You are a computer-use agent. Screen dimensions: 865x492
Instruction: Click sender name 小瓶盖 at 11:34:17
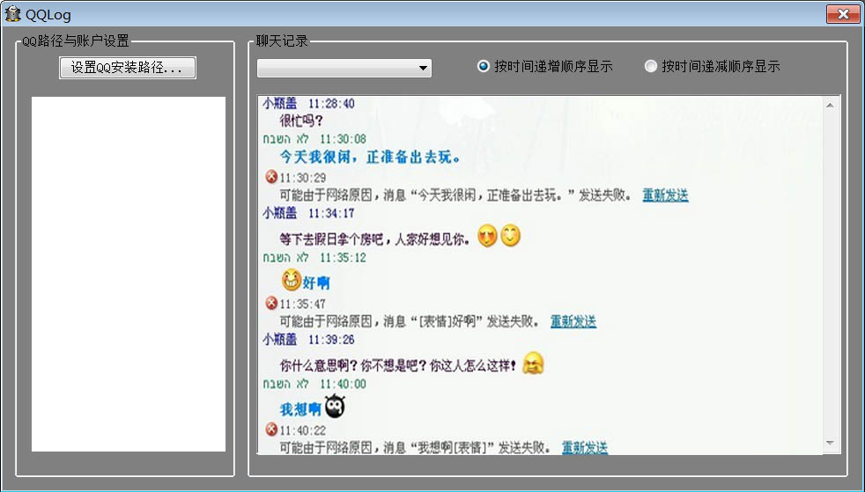280,213
